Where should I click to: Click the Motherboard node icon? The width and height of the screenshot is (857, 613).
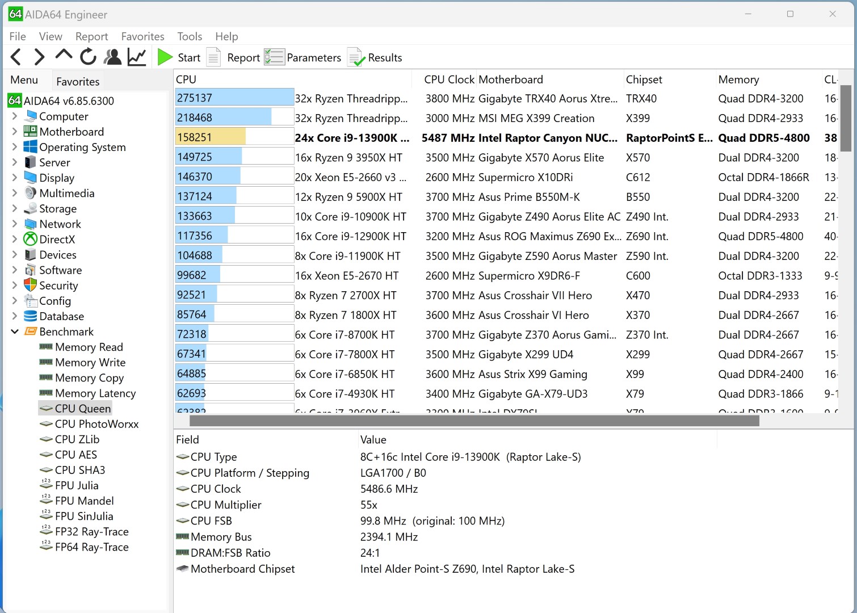tap(31, 132)
